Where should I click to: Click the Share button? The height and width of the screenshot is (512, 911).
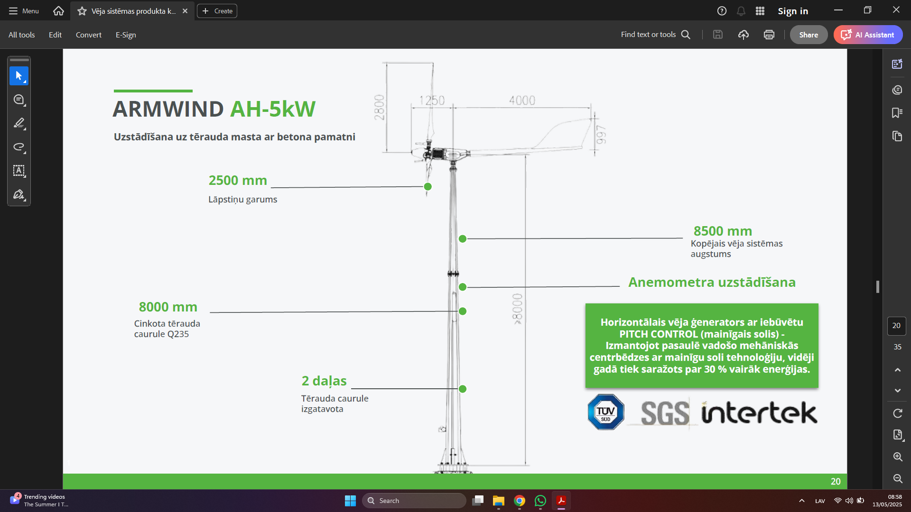808,35
